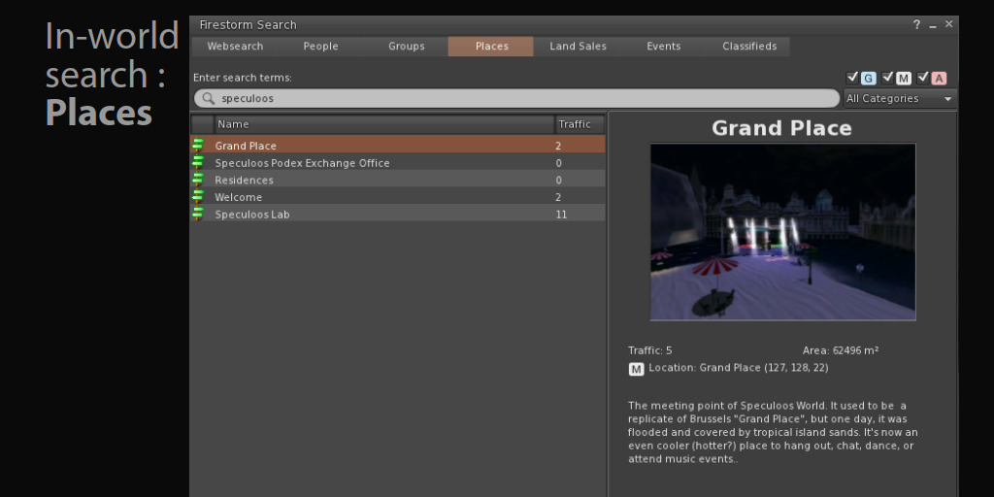
Task: Sort results by Traffic column header
Action: [580, 124]
